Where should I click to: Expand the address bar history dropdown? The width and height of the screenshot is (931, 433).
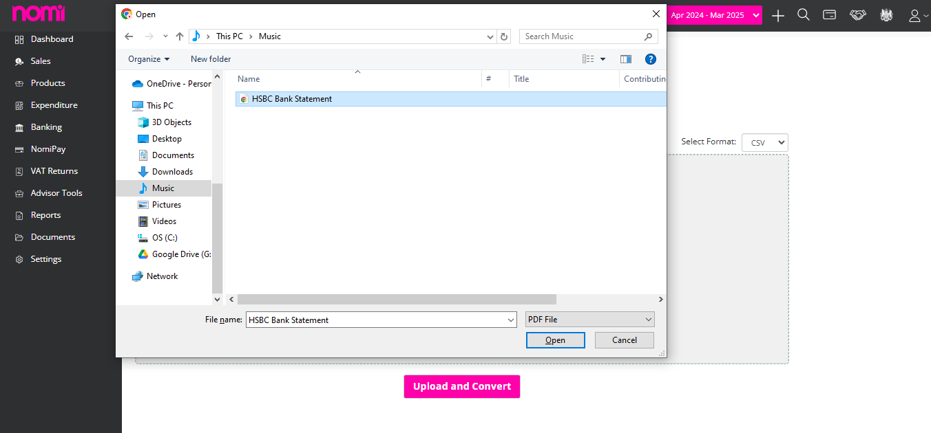point(490,36)
